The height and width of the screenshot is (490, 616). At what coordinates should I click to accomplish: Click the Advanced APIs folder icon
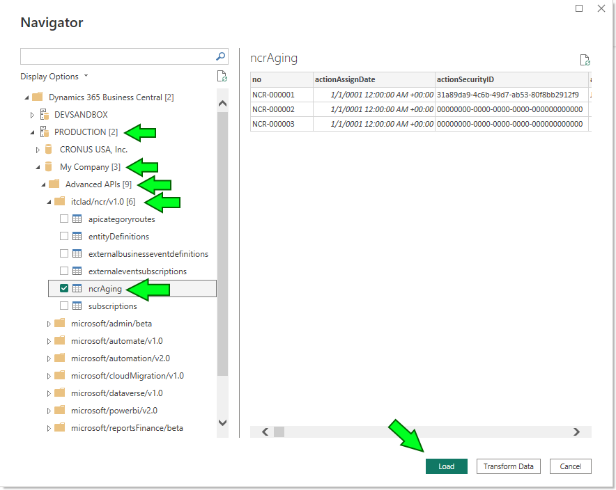tap(54, 184)
